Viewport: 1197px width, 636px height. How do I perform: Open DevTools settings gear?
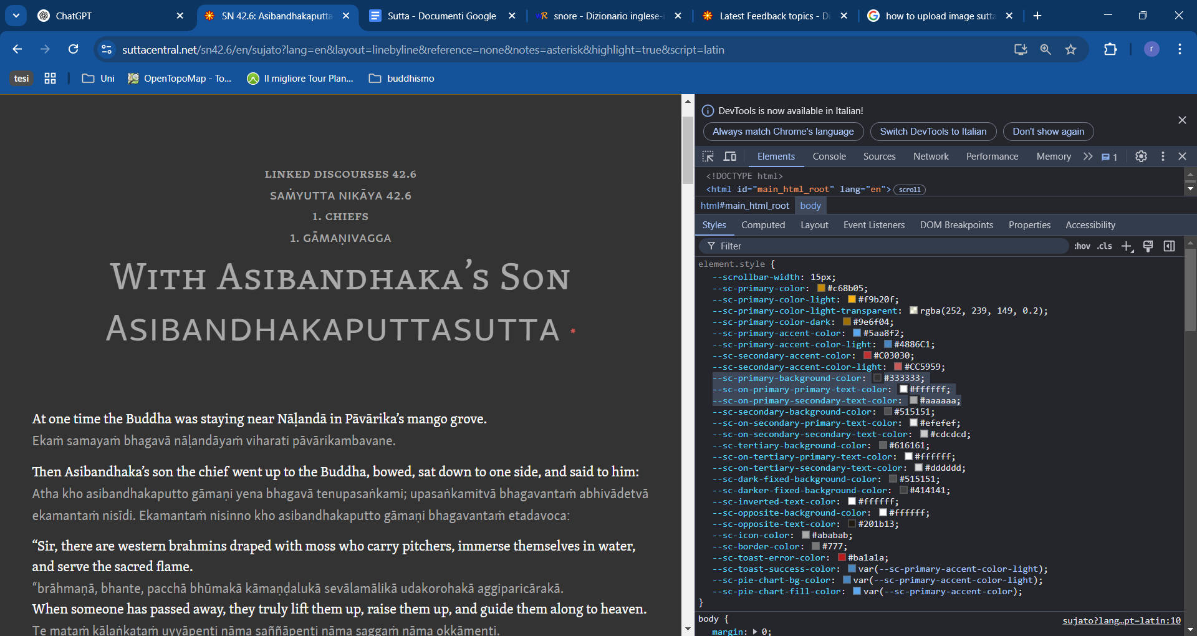(x=1141, y=157)
